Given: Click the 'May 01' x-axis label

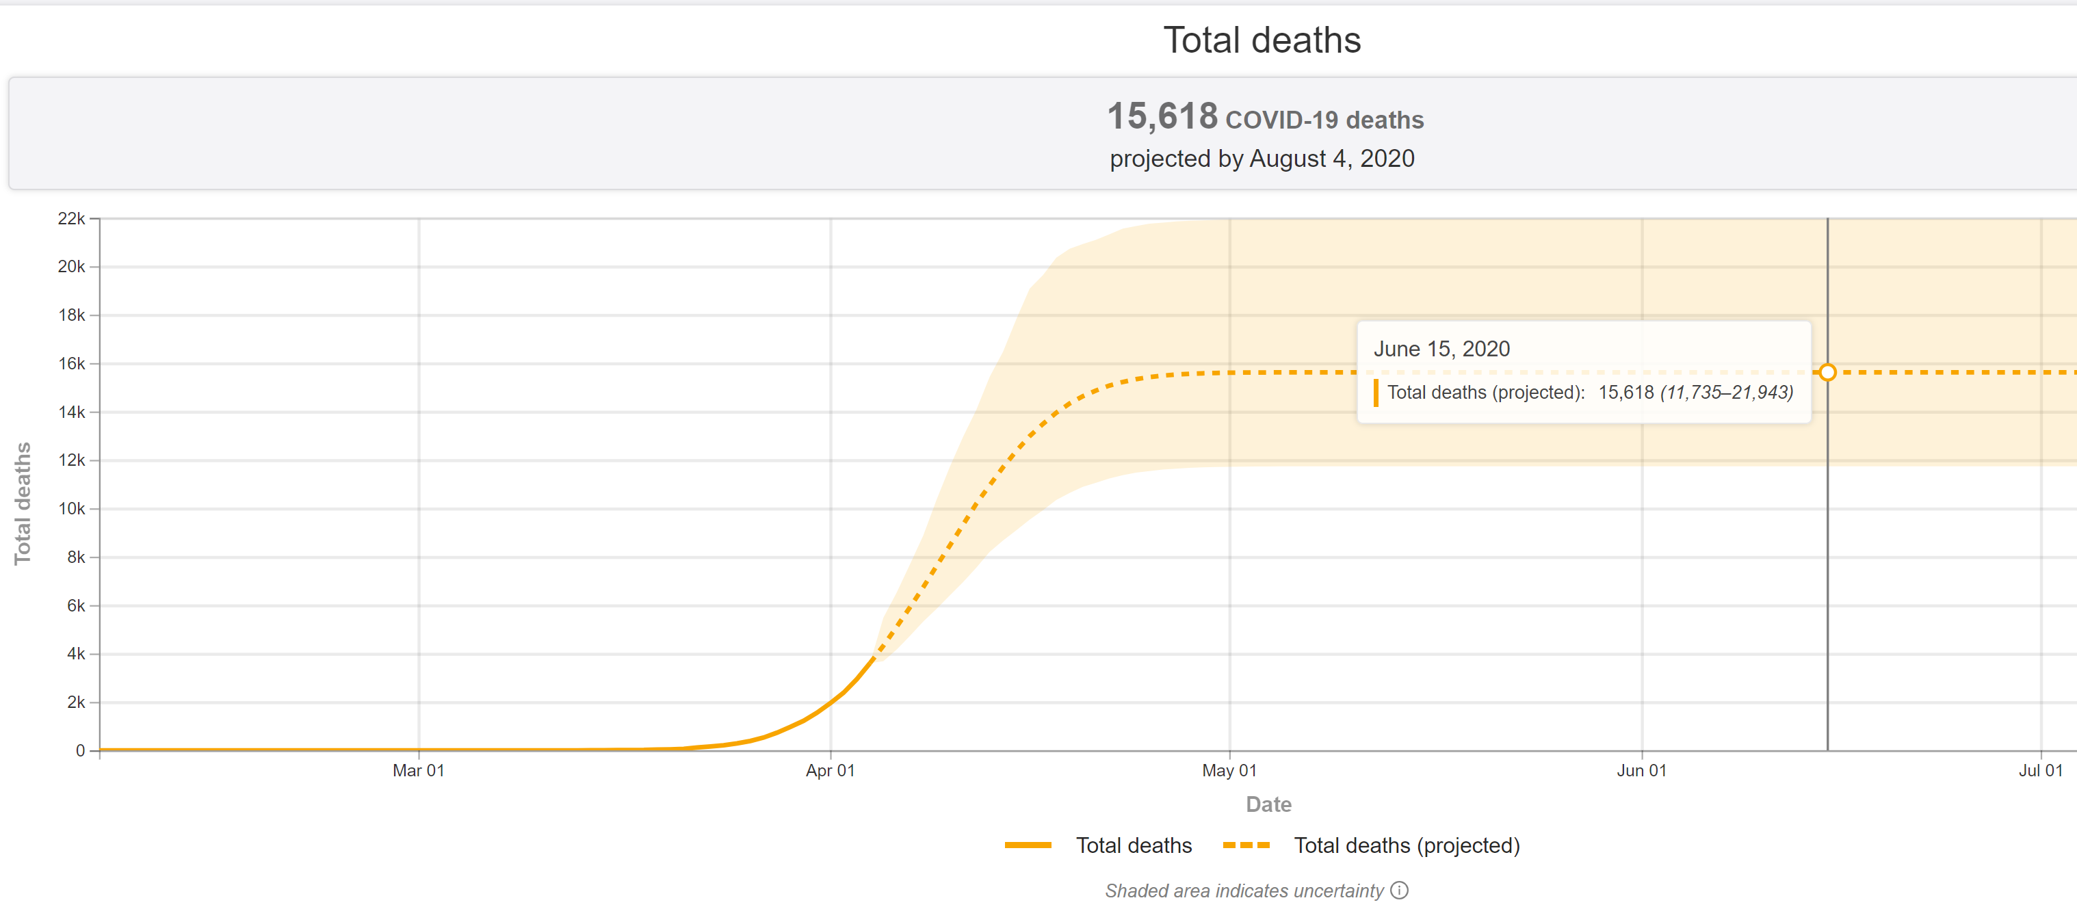Looking at the screenshot, I should tap(1229, 770).
